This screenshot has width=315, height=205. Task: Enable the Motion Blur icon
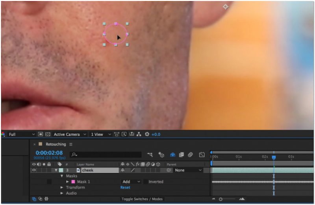tap(190, 155)
